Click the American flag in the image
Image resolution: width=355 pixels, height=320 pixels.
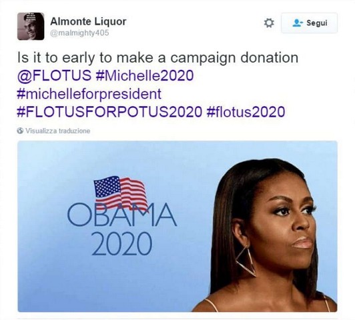pyautogui.click(x=120, y=193)
